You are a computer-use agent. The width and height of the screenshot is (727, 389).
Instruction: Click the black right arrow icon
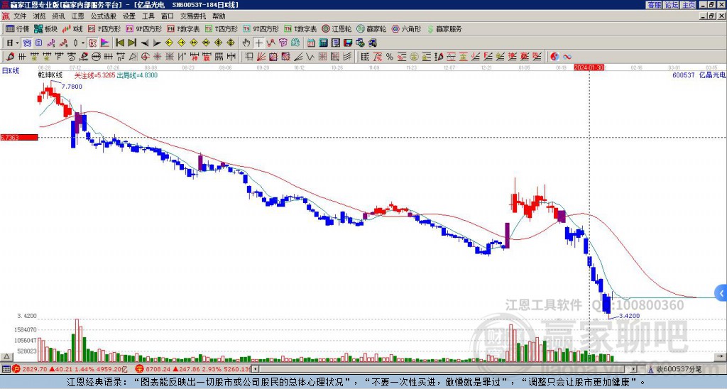click(157, 43)
